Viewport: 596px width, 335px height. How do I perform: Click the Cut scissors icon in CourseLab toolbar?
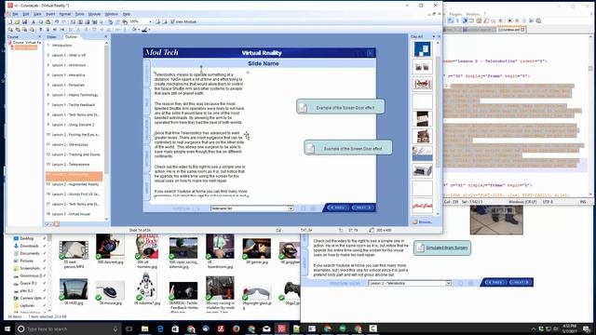point(34,22)
